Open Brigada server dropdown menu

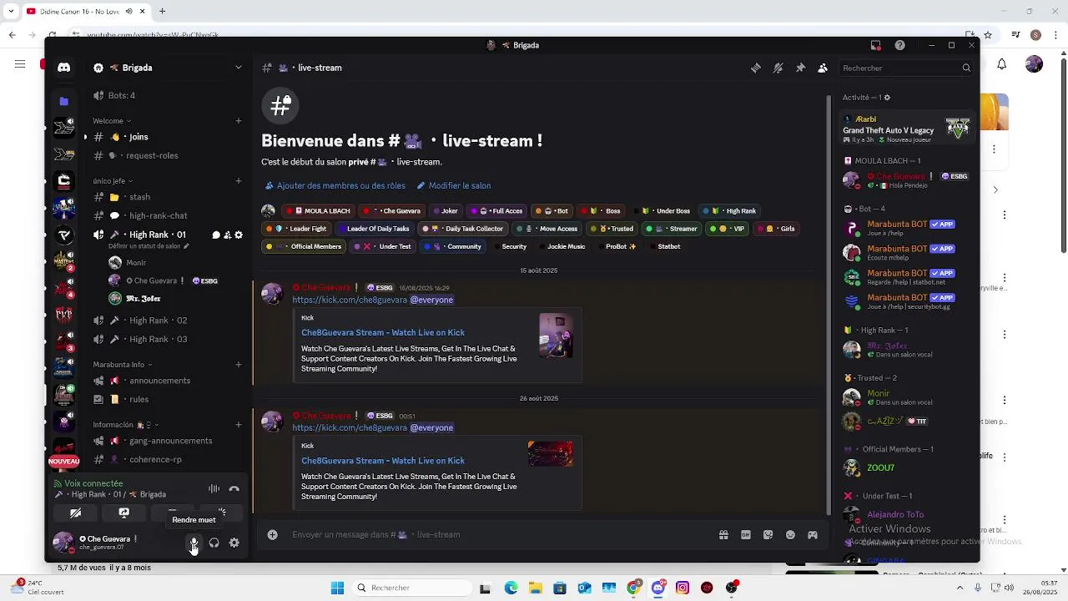(239, 68)
